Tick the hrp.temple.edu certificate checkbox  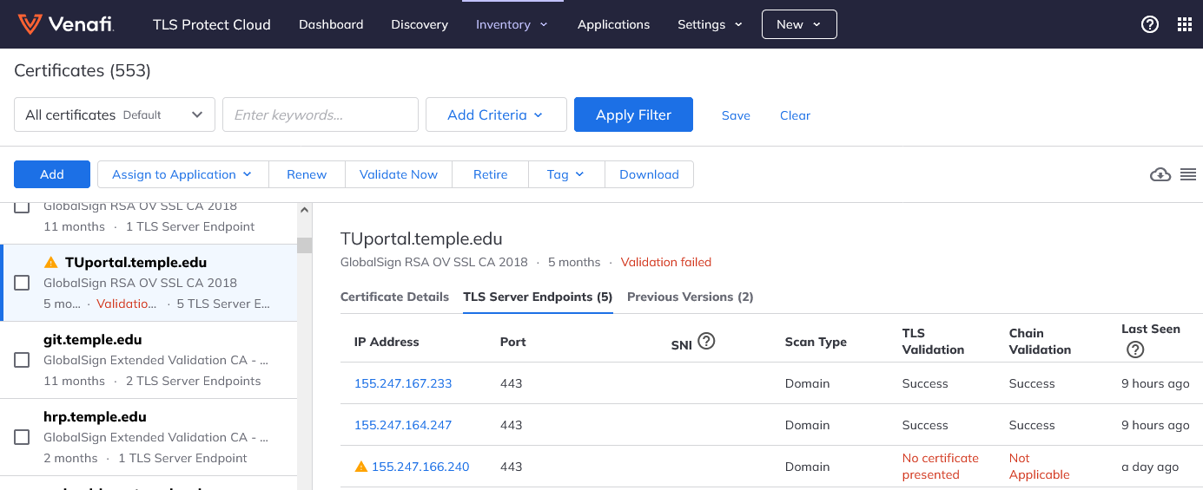coord(23,437)
